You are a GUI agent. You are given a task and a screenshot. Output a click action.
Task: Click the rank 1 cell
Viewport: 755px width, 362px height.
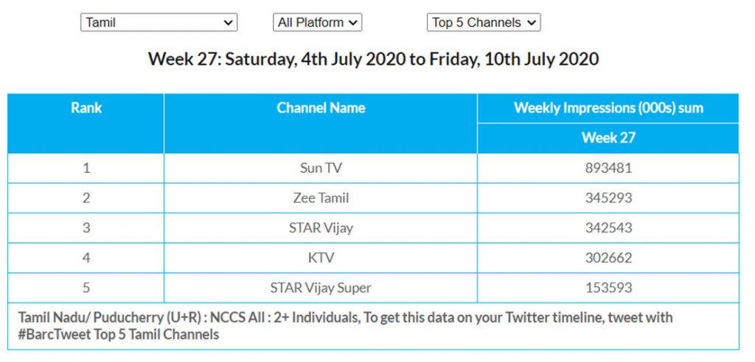point(86,168)
